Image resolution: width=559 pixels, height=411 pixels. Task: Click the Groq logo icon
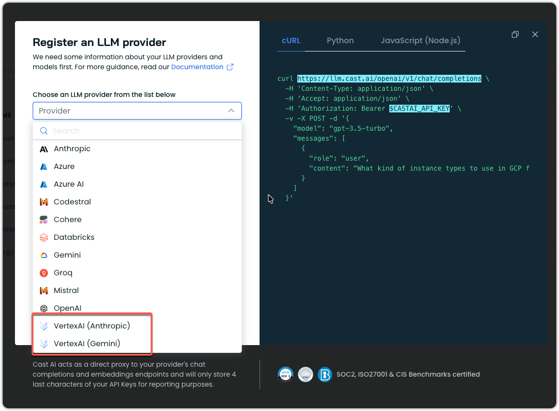(43, 273)
